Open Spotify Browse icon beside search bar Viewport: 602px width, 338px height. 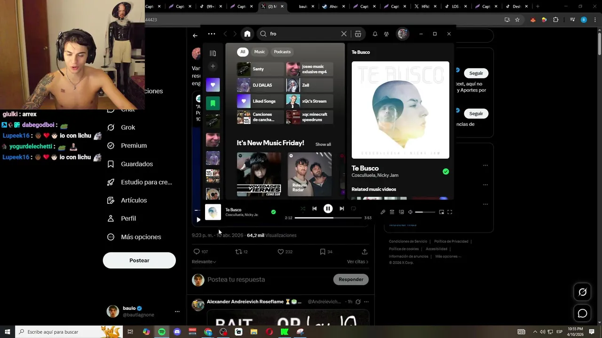point(358,34)
